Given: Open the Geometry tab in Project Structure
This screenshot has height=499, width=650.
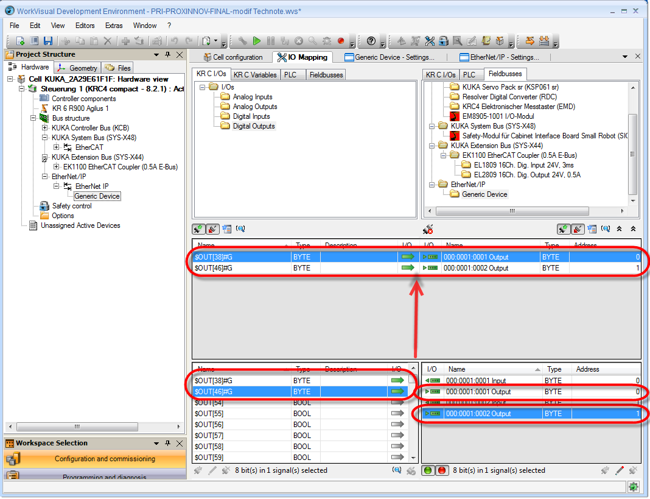Looking at the screenshot, I should pyautogui.click(x=78, y=68).
